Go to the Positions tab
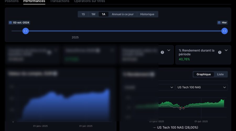Screen dimensions: 236x131 click(x=12, y=1)
